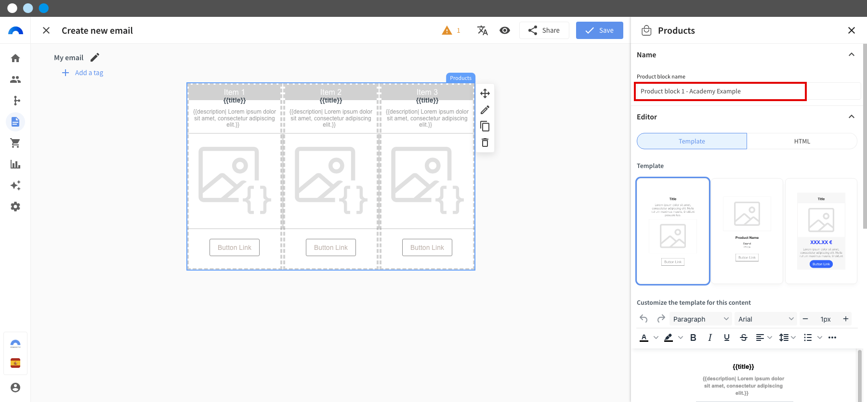The image size is (867, 402).
Task: Click the Spanish flag language icon
Action: (15, 363)
